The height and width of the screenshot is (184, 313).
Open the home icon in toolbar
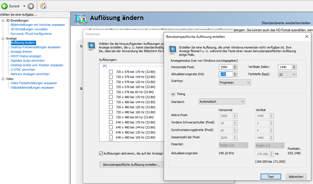click(43, 6)
